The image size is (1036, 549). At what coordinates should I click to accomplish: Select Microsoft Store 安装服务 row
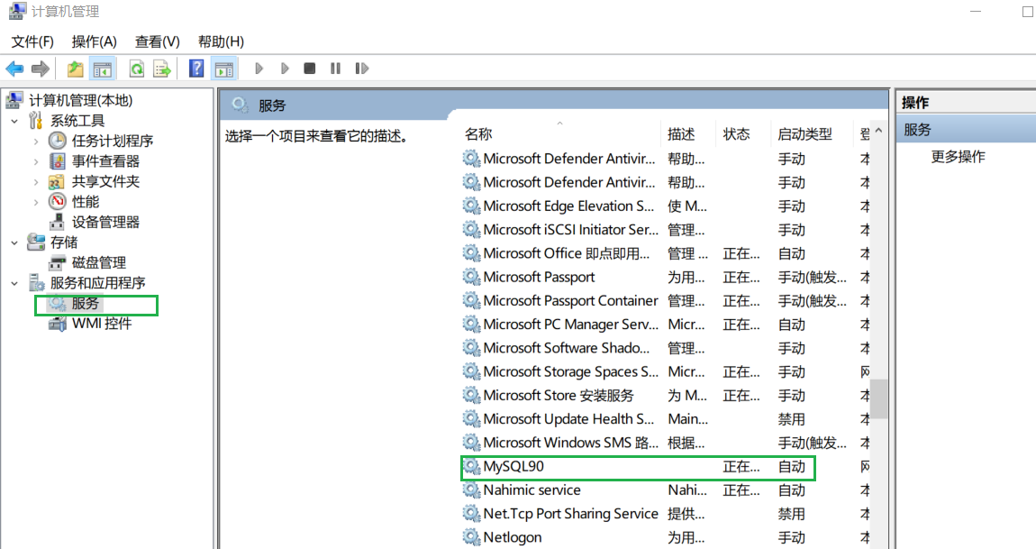click(666, 396)
